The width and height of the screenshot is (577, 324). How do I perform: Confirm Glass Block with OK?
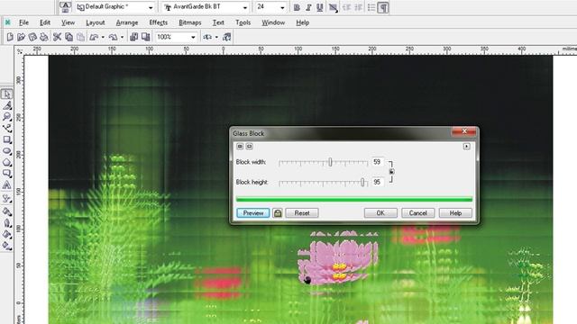[380, 213]
